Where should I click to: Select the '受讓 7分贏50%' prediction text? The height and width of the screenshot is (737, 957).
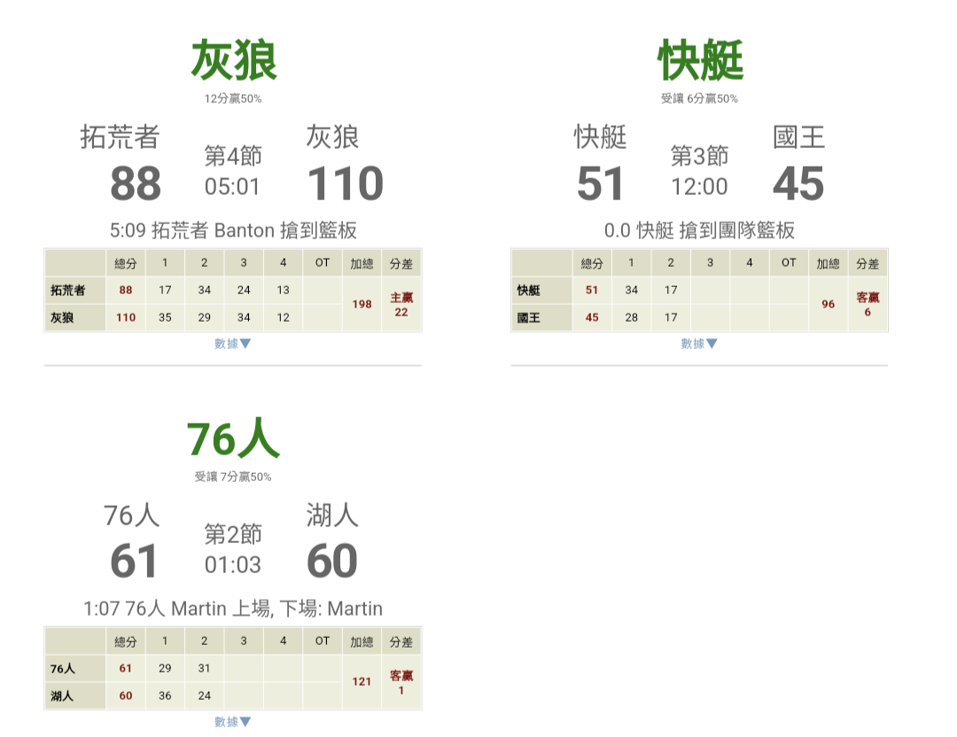[232, 477]
